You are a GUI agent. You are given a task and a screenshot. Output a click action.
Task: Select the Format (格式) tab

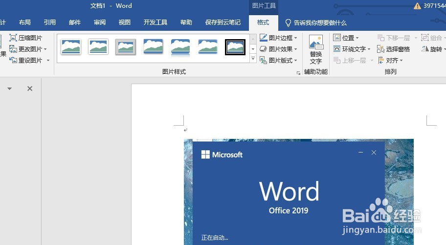[263, 22]
